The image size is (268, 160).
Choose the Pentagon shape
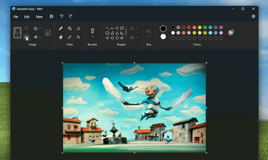coord(112,38)
